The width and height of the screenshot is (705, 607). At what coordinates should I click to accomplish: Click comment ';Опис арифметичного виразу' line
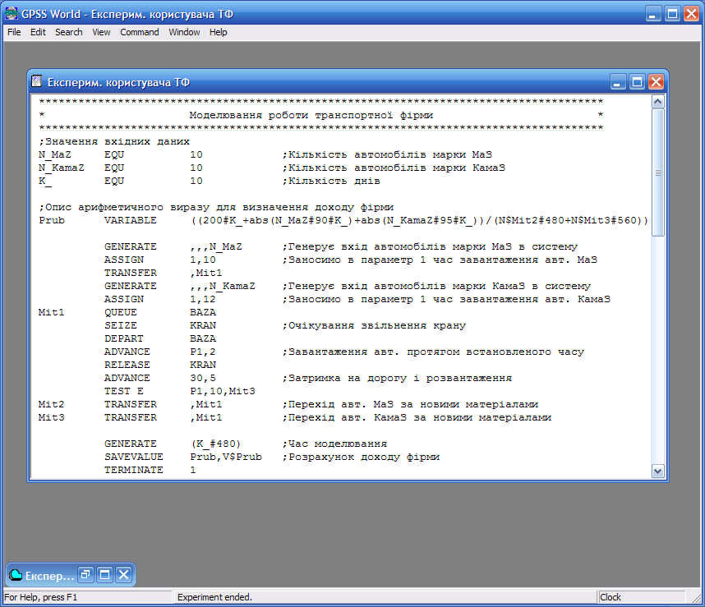click(216, 207)
